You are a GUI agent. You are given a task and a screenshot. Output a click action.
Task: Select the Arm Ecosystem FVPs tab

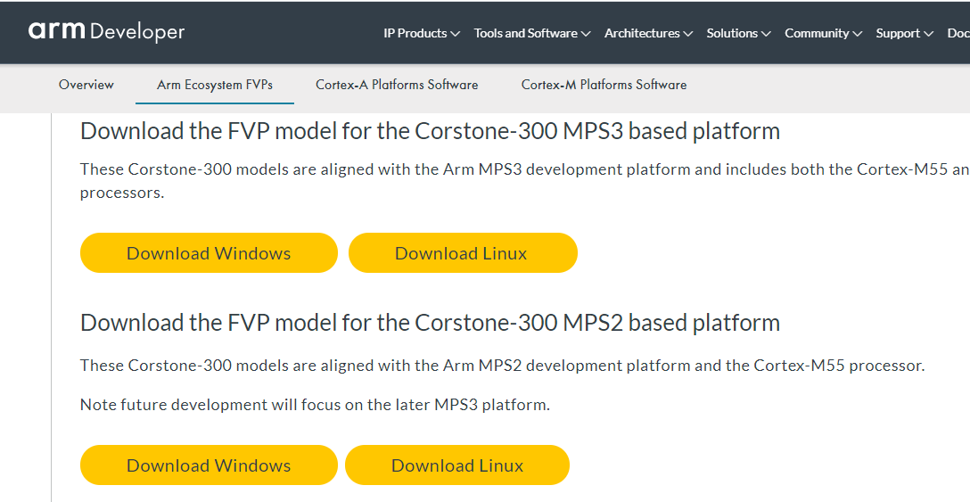pos(215,85)
